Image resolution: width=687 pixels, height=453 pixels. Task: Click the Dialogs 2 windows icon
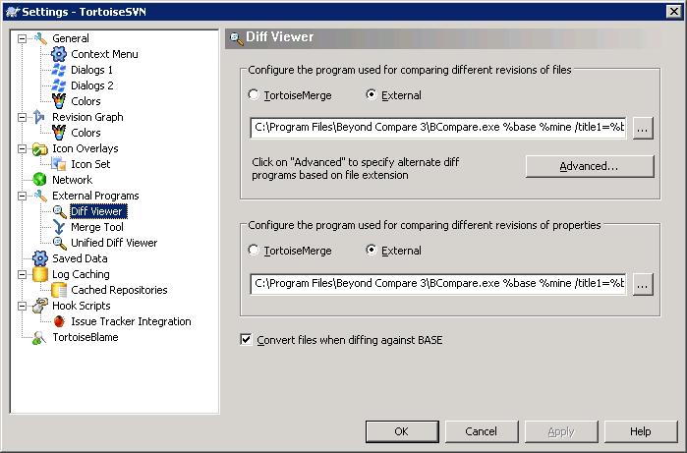pyautogui.click(x=59, y=85)
